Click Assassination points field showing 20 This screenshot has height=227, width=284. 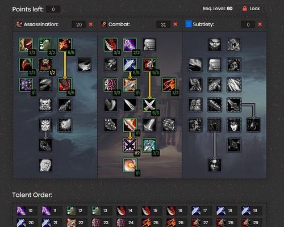(79, 24)
